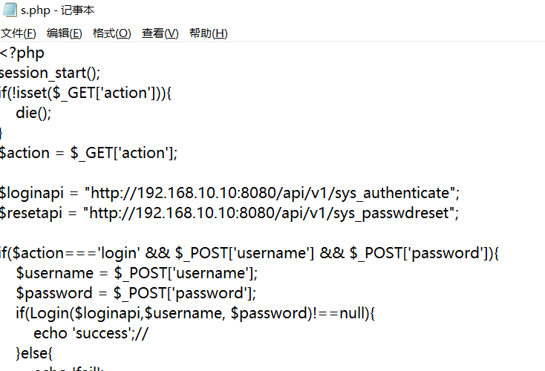Click the die(); statement
The width and height of the screenshot is (545, 371).
click(33, 114)
